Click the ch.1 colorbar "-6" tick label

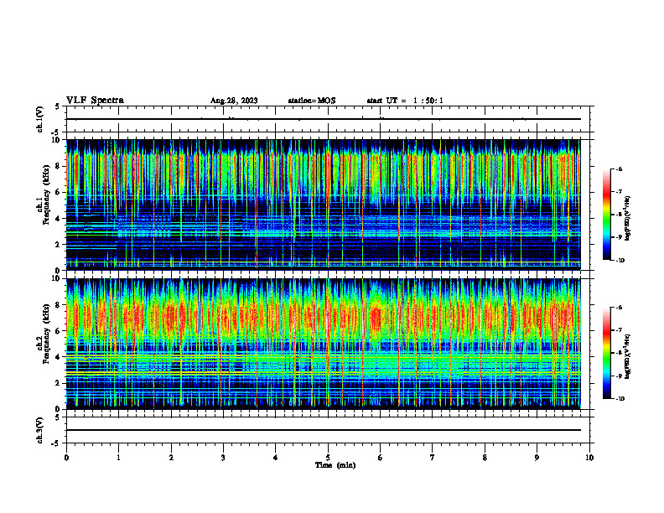619,169
